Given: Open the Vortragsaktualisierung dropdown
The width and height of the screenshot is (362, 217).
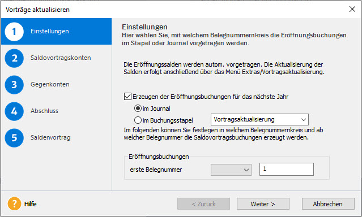Looking at the screenshot, I should (259, 120).
